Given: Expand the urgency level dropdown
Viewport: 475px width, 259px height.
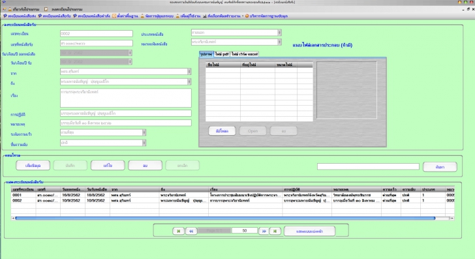Looking at the screenshot, I should (x=144, y=132).
